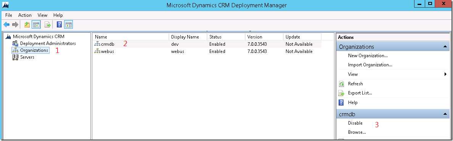
Task: Select the webus organization name
Action: [108, 51]
